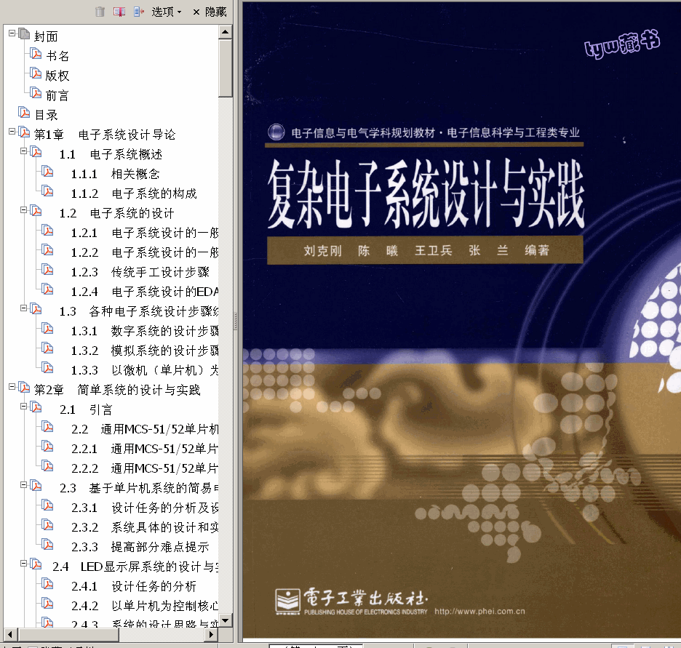
Task: Select bookmark 第2章 简单系统的设计与实践
Action: (x=117, y=390)
